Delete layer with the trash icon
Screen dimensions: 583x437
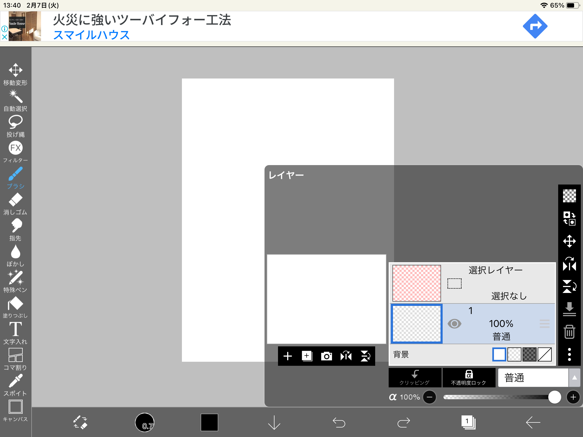(x=569, y=332)
